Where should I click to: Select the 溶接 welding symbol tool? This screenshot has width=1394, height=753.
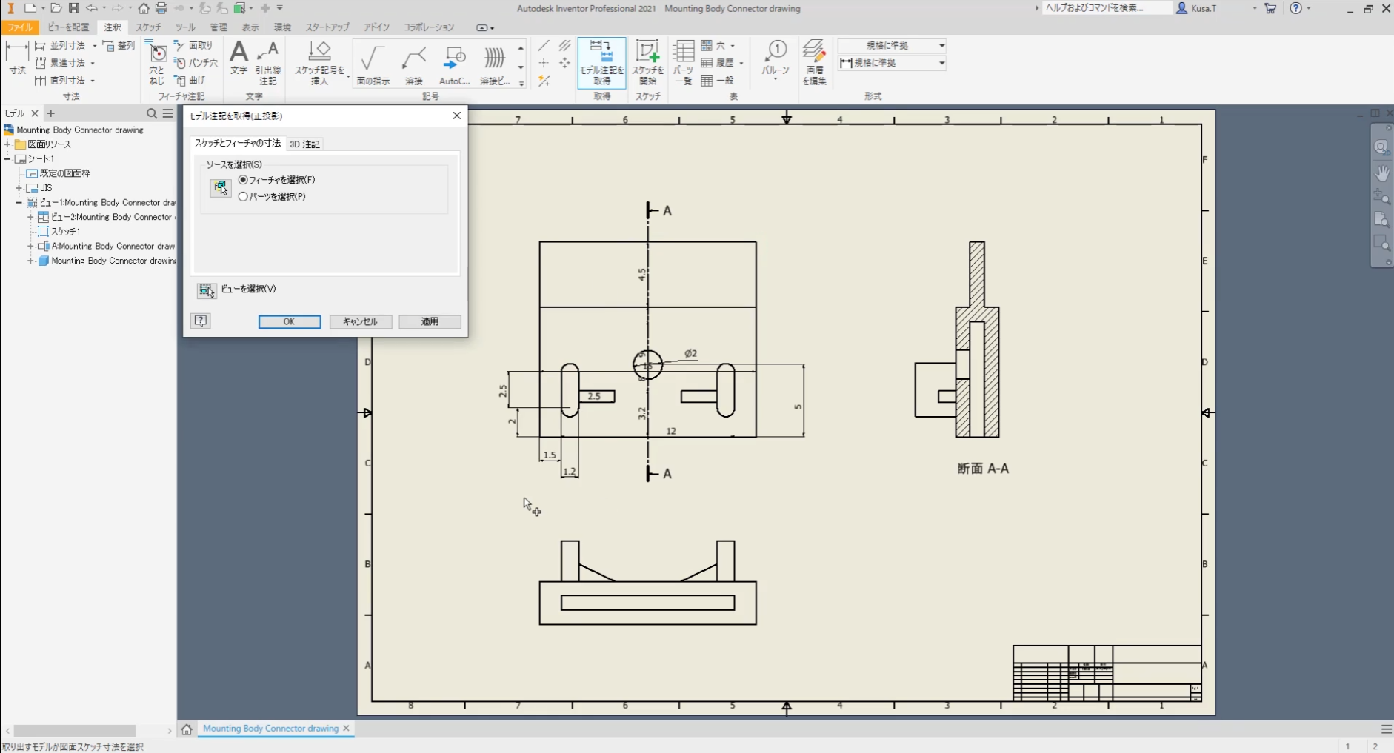(414, 64)
